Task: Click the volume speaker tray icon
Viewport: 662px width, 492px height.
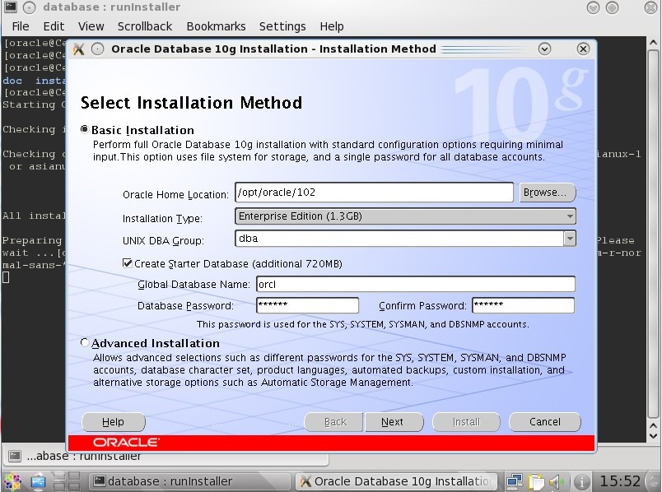Action: pyautogui.click(x=557, y=481)
